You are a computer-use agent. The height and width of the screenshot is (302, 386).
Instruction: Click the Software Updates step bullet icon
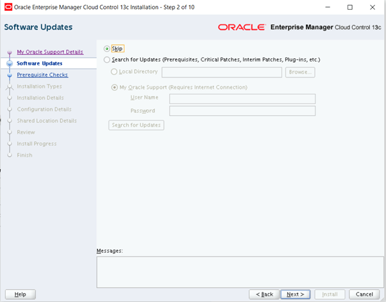pyautogui.click(x=9, y=63)
